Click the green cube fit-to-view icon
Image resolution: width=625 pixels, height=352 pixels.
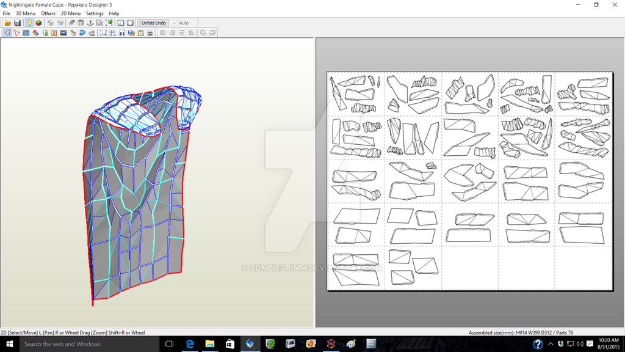coord(109,23)
